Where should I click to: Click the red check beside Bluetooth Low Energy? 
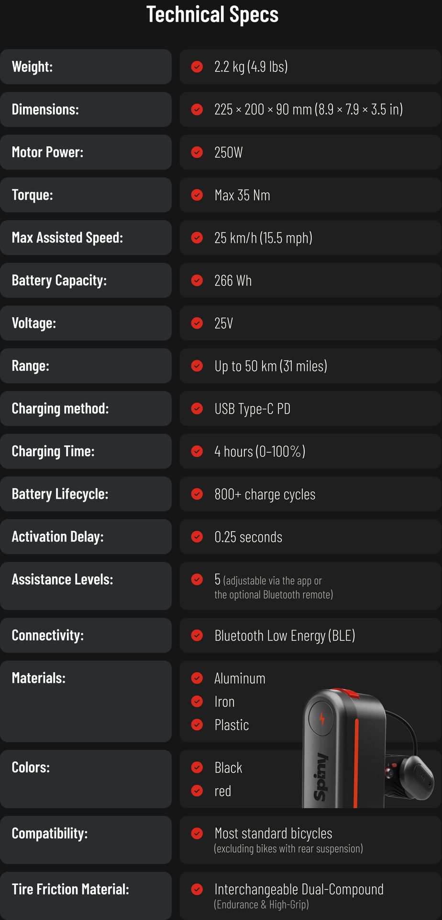pyautogui.click(x=197, y=635)
